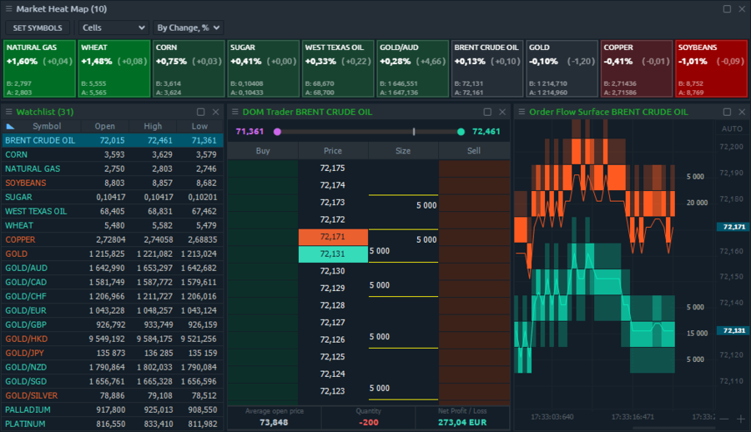
Task: Open the Order Flow Surface panel menu icon
Action: pos(522,112)
